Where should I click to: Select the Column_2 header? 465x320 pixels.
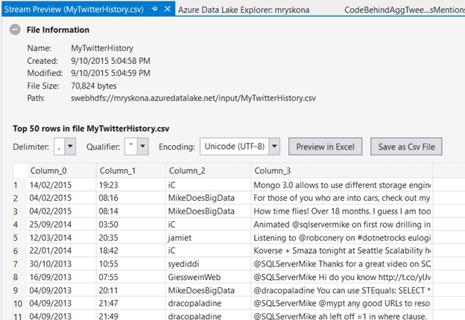(x=209, y=170)
